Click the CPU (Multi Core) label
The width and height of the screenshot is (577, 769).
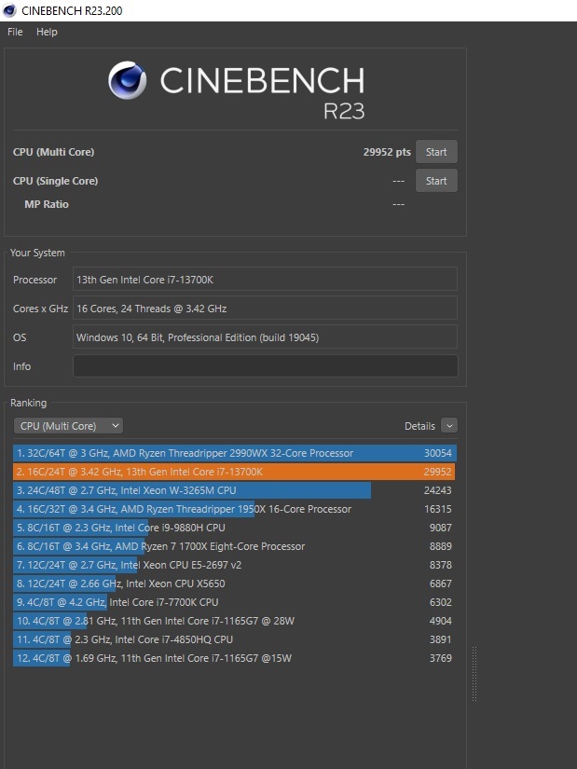(x=53, y=152)
